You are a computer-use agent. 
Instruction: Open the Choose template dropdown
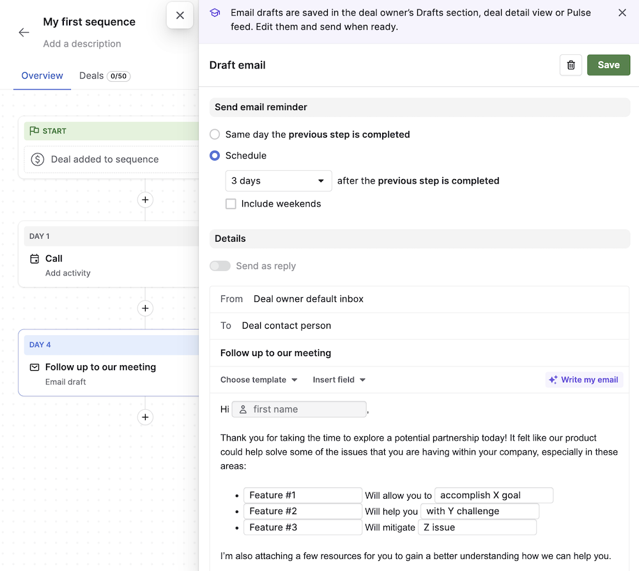pyautogui.click(x=258, y=379)
